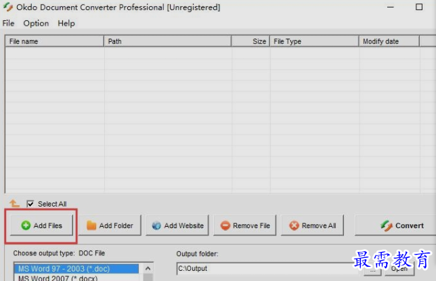Minimize the Okdo Document Converter window
Screen dimensions: 436x281
[x=391, y=7]
